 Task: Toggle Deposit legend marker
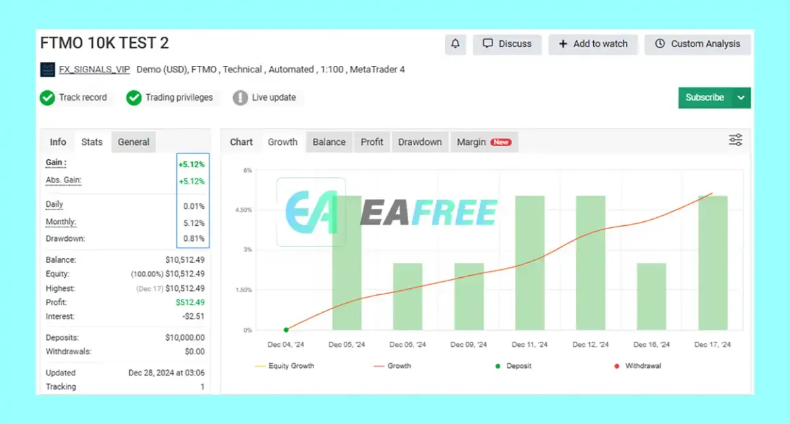(x=512, y=365)
